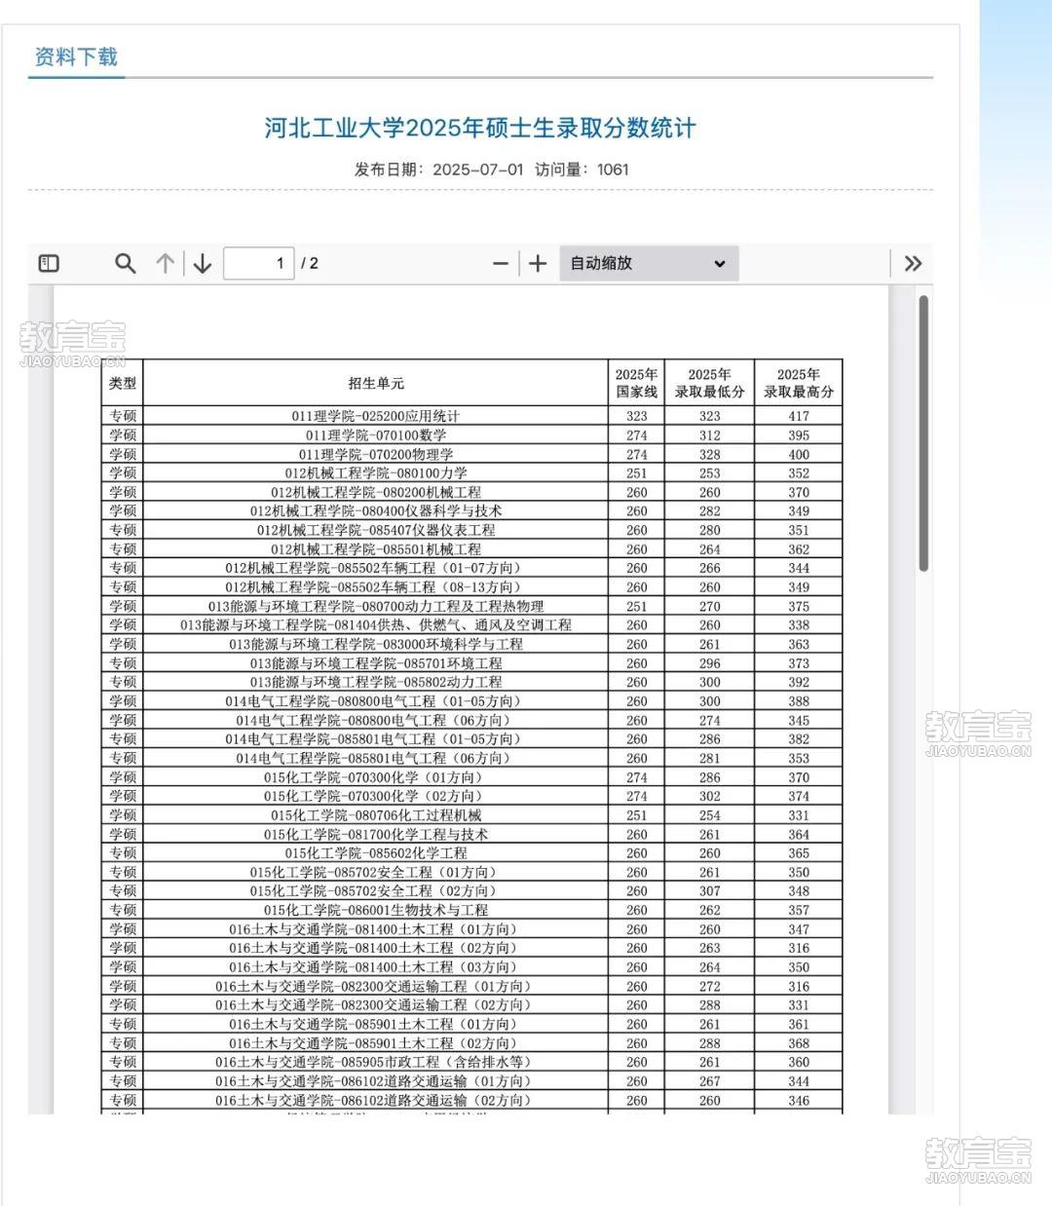Click the page number input field
Screen dimensions: 1052x1206
pyautogui.click(x=259, y=263)
